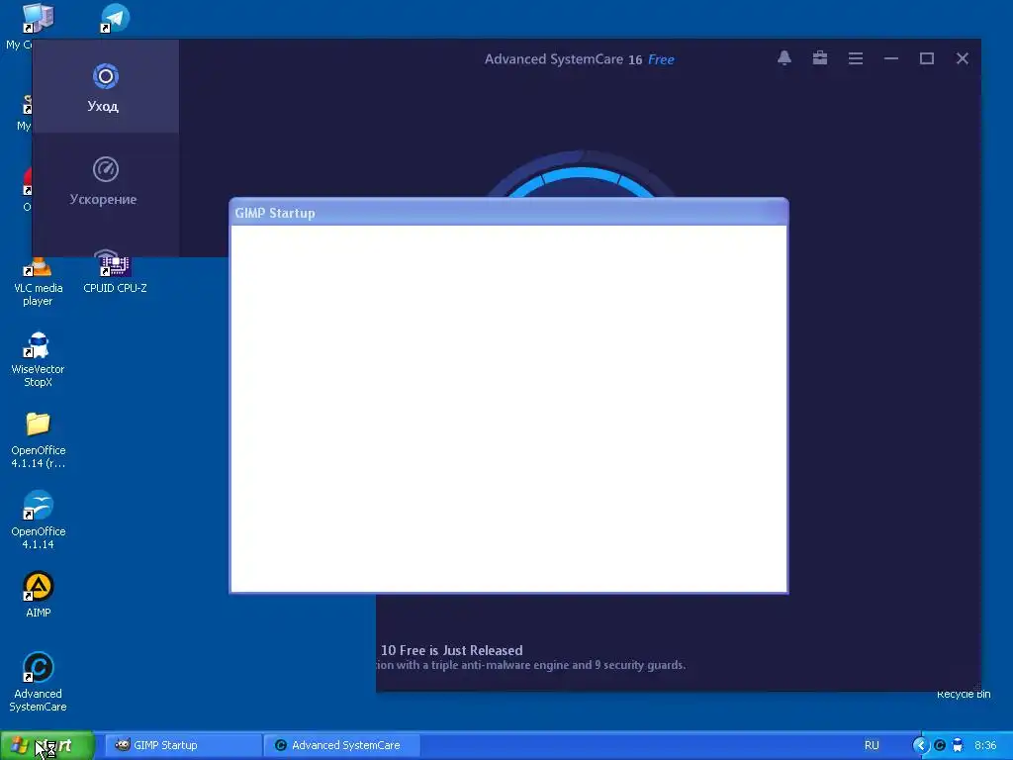Viewport: 1013px width, 760px height.
Task: Open the OpenOffice 4.1.14 (r... folder
Action: click(39, 440)
